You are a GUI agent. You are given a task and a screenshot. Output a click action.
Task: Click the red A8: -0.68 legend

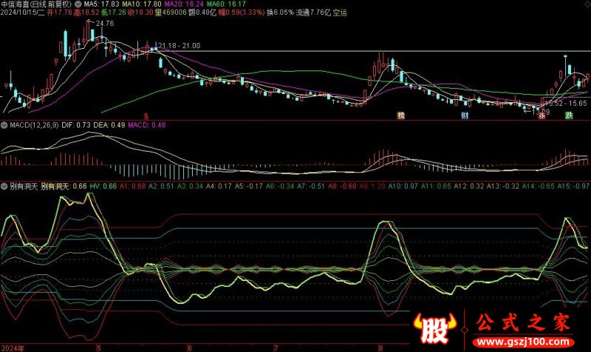[342, 186]
